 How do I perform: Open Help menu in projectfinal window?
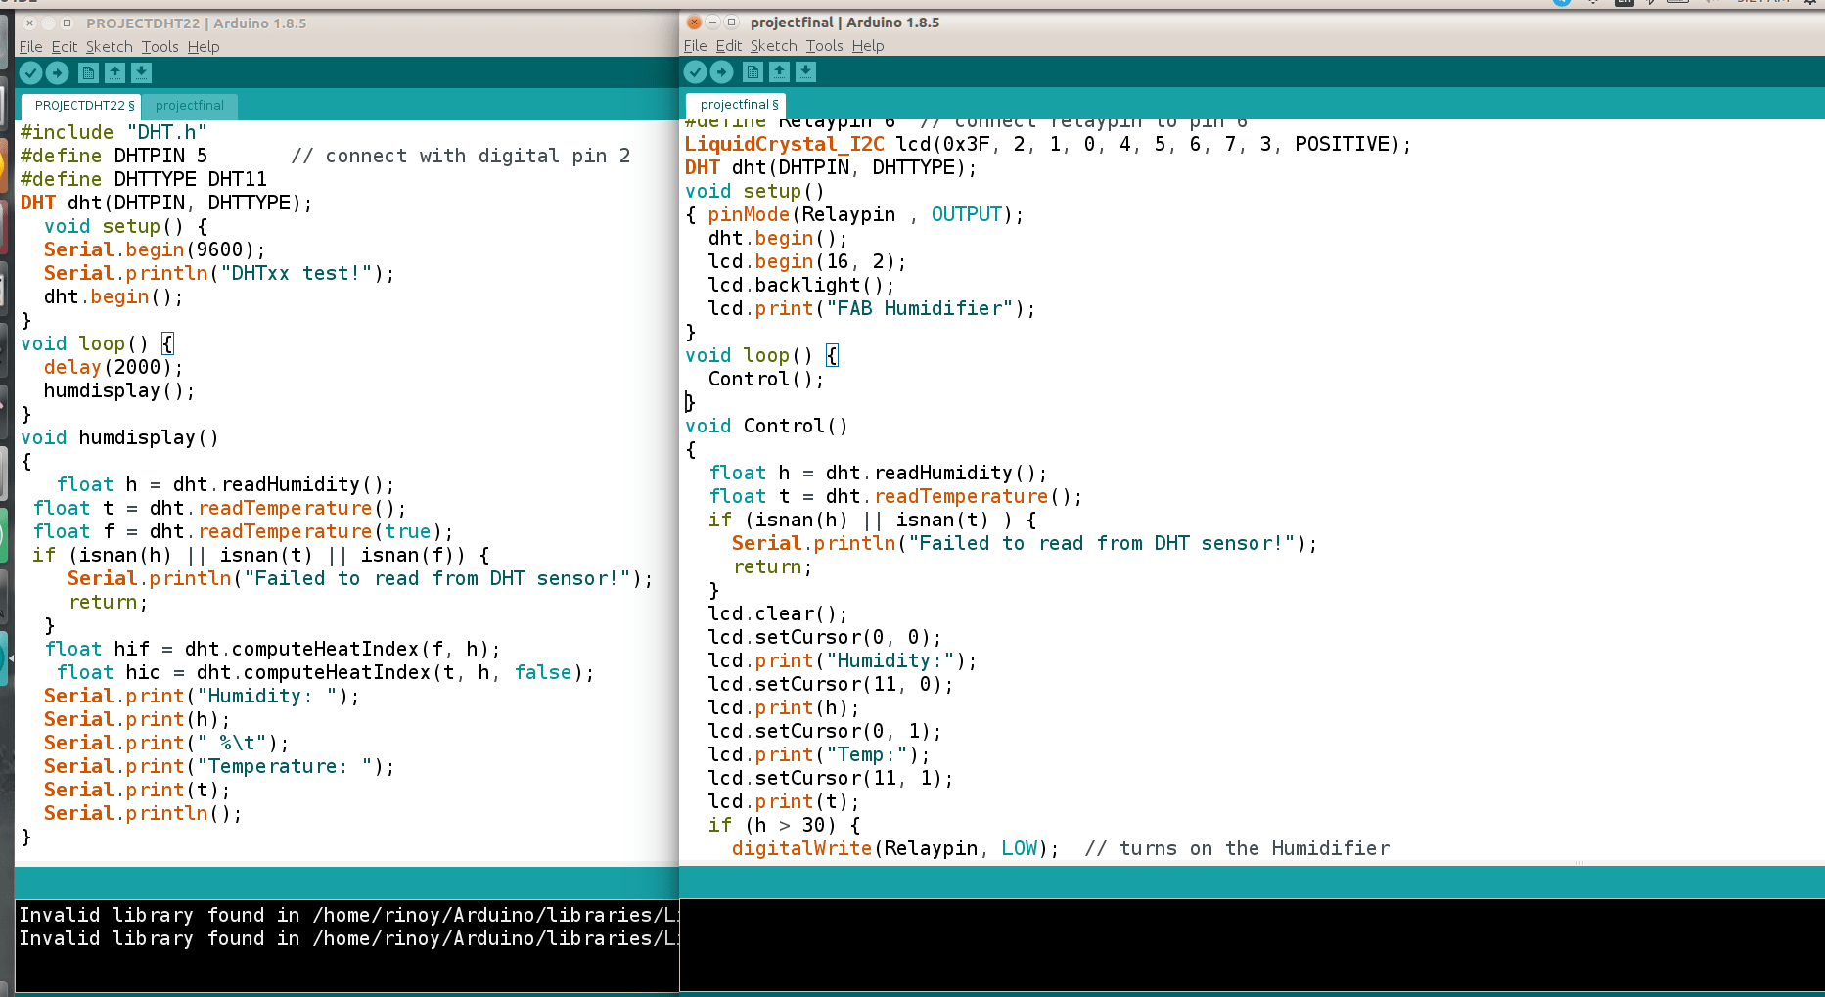(868, 46)
